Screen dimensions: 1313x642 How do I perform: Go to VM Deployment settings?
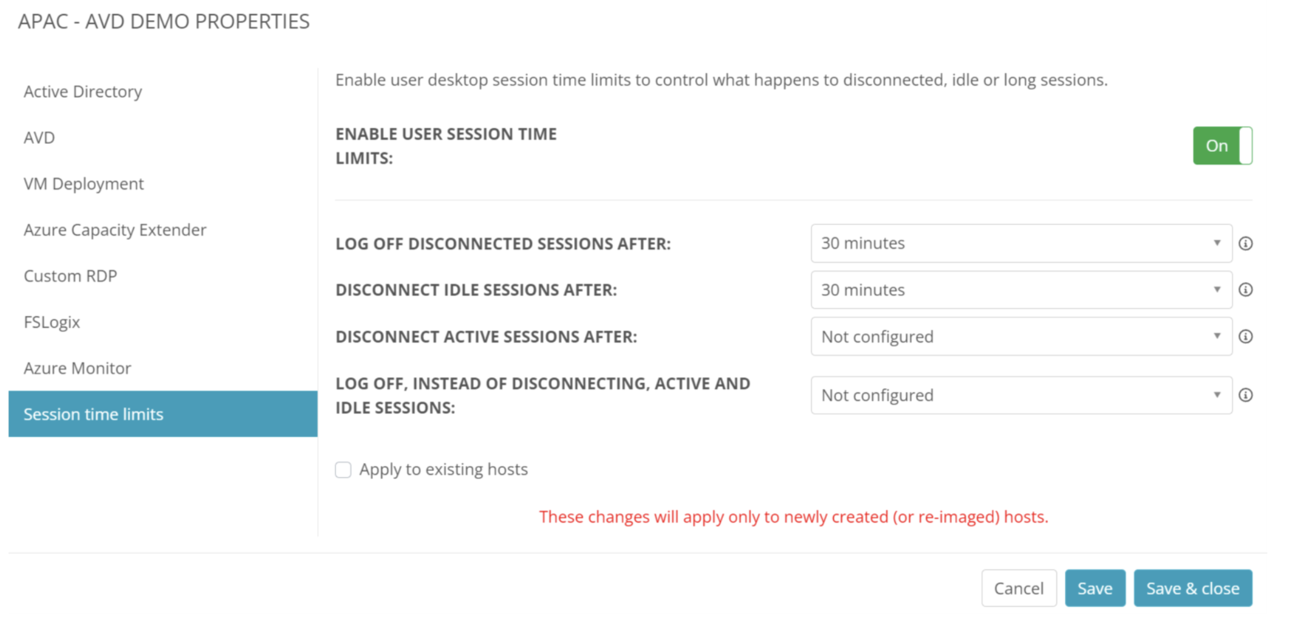tap(84, 184)
